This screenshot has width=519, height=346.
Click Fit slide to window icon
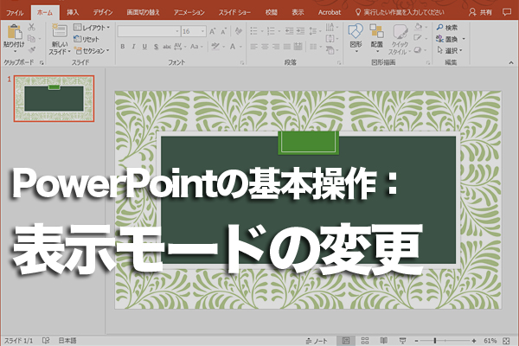(x=506, y=341)
